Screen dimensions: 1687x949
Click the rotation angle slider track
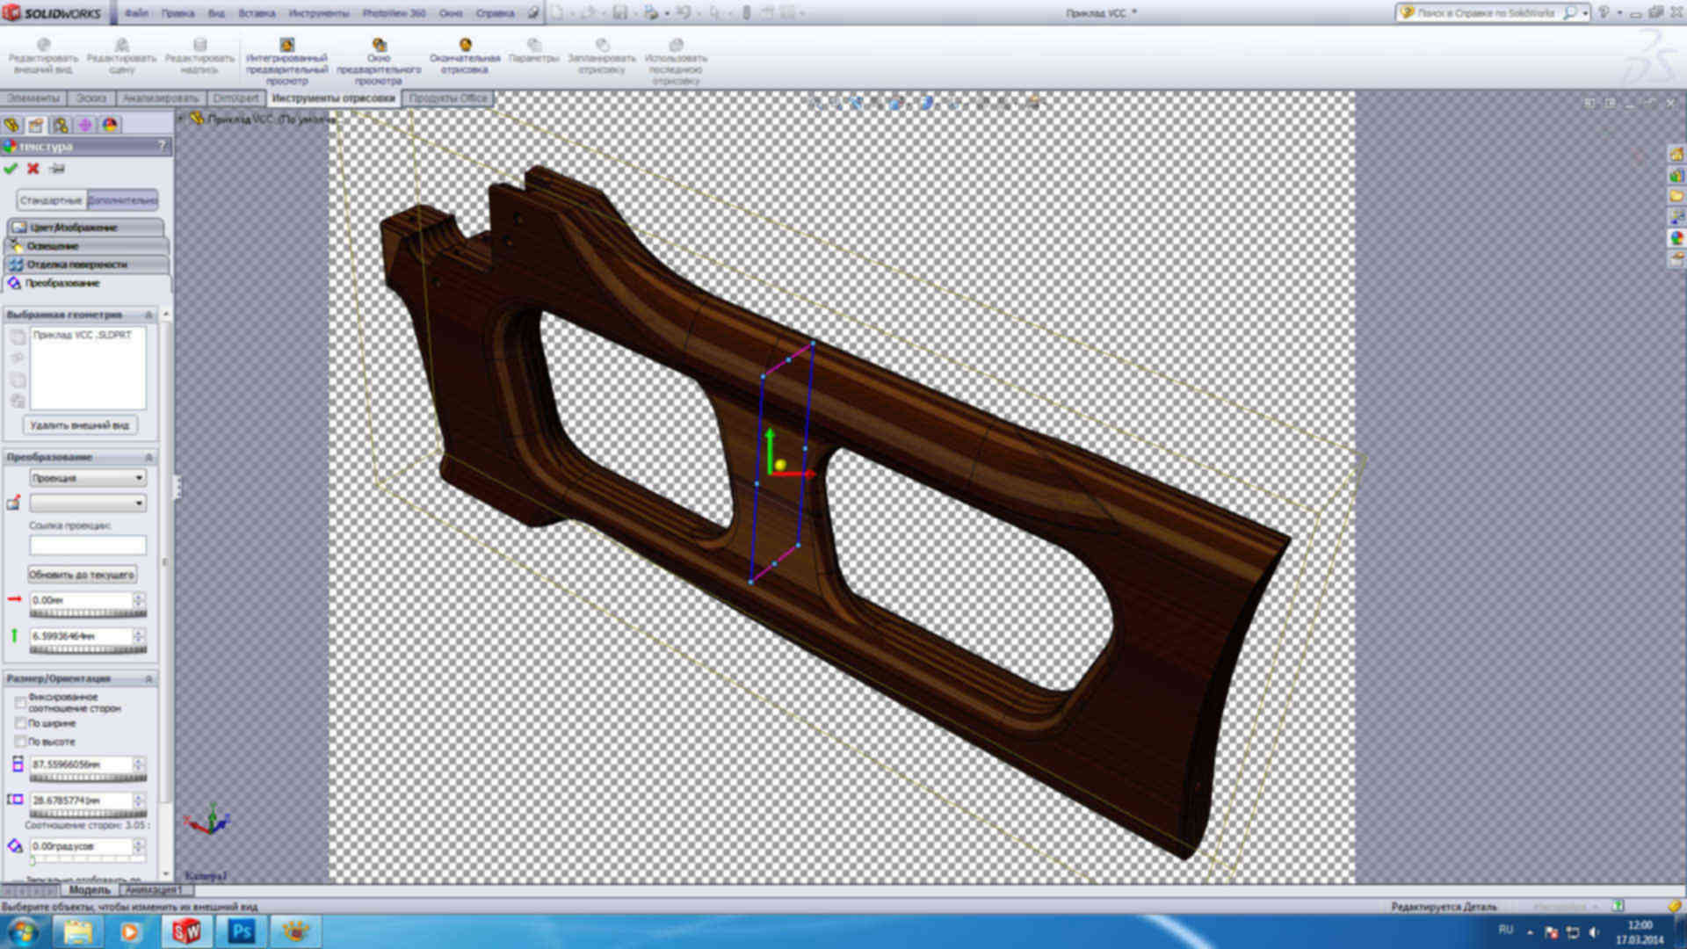[x=88, y=860]
